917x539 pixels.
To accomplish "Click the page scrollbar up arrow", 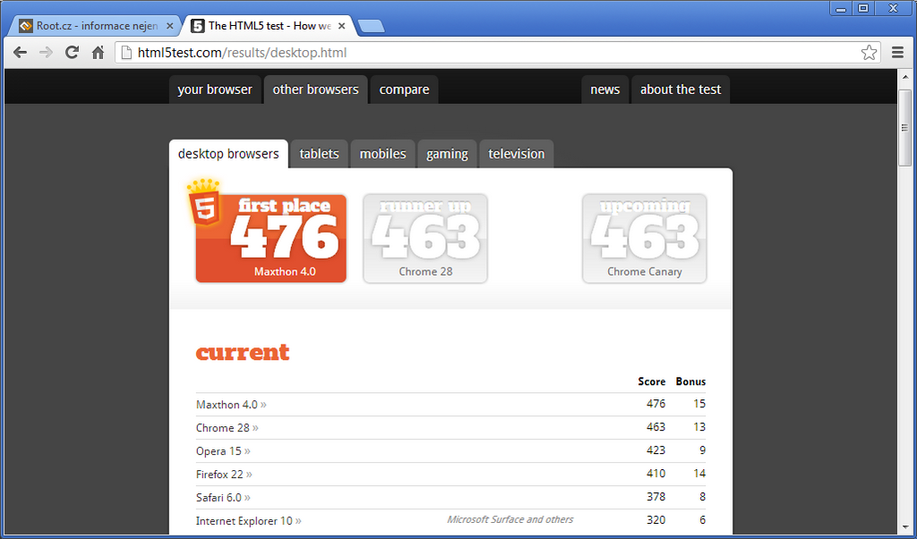I will point(904,78).
